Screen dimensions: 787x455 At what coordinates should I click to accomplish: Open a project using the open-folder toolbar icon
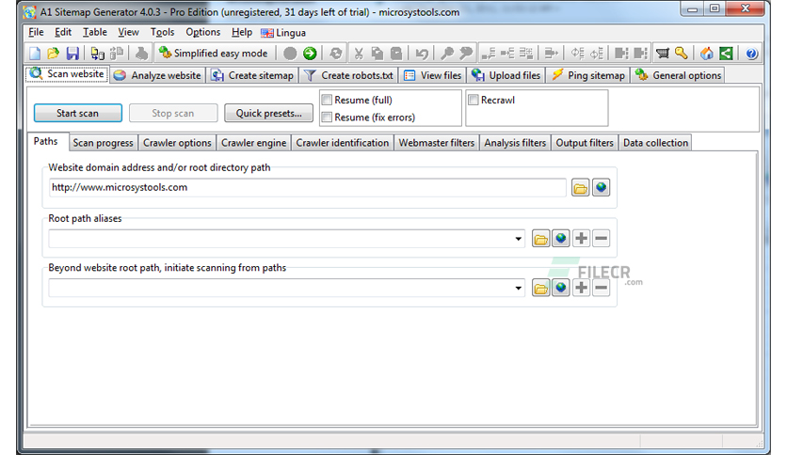54,54
